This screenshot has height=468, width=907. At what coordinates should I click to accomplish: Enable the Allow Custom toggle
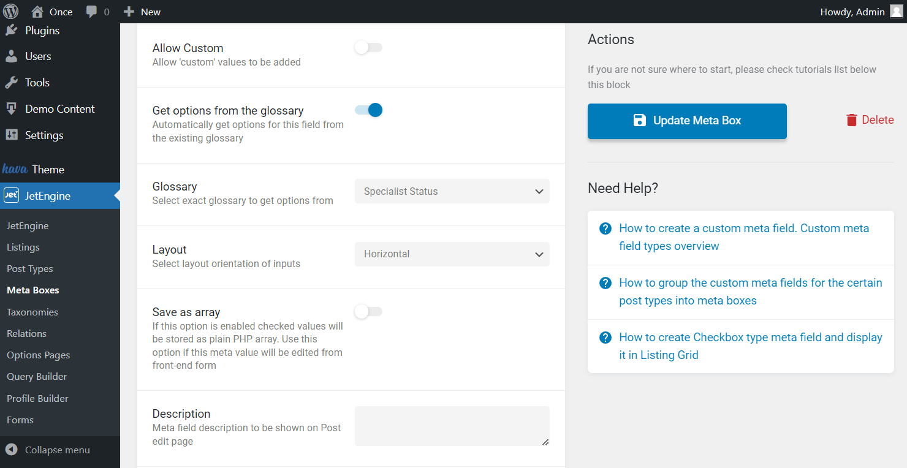tap(368, 48)
